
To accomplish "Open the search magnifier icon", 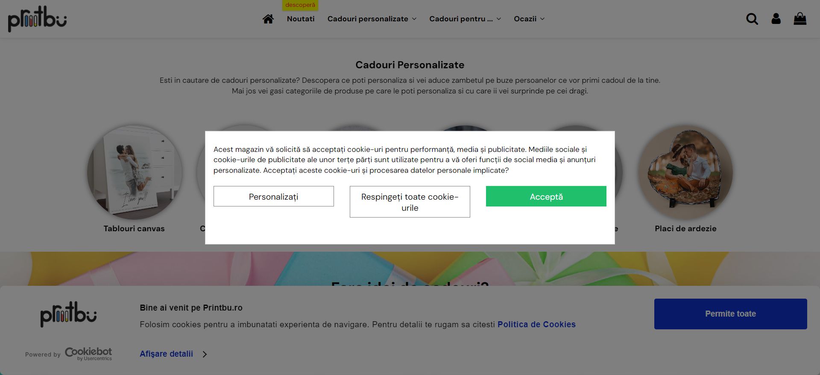I will 752,19.
